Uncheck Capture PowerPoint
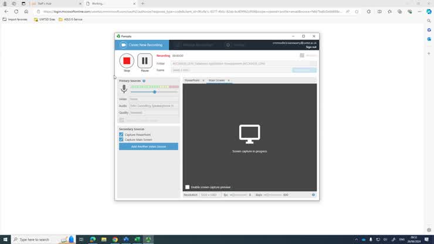Screen dimensions: 434x244 121,134
